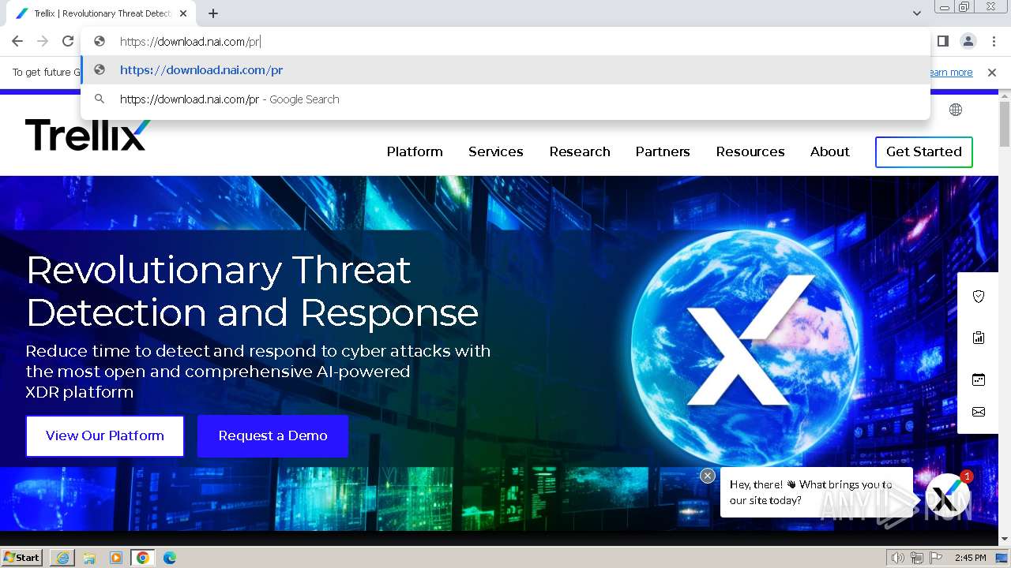Click Request a Demo button
Screen dimensions: 1011x568
(x=273, y=436)
